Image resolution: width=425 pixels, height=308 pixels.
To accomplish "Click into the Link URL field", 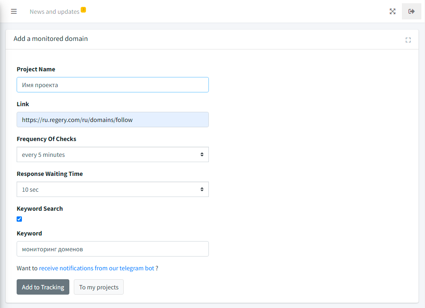I will coord(112,120).
